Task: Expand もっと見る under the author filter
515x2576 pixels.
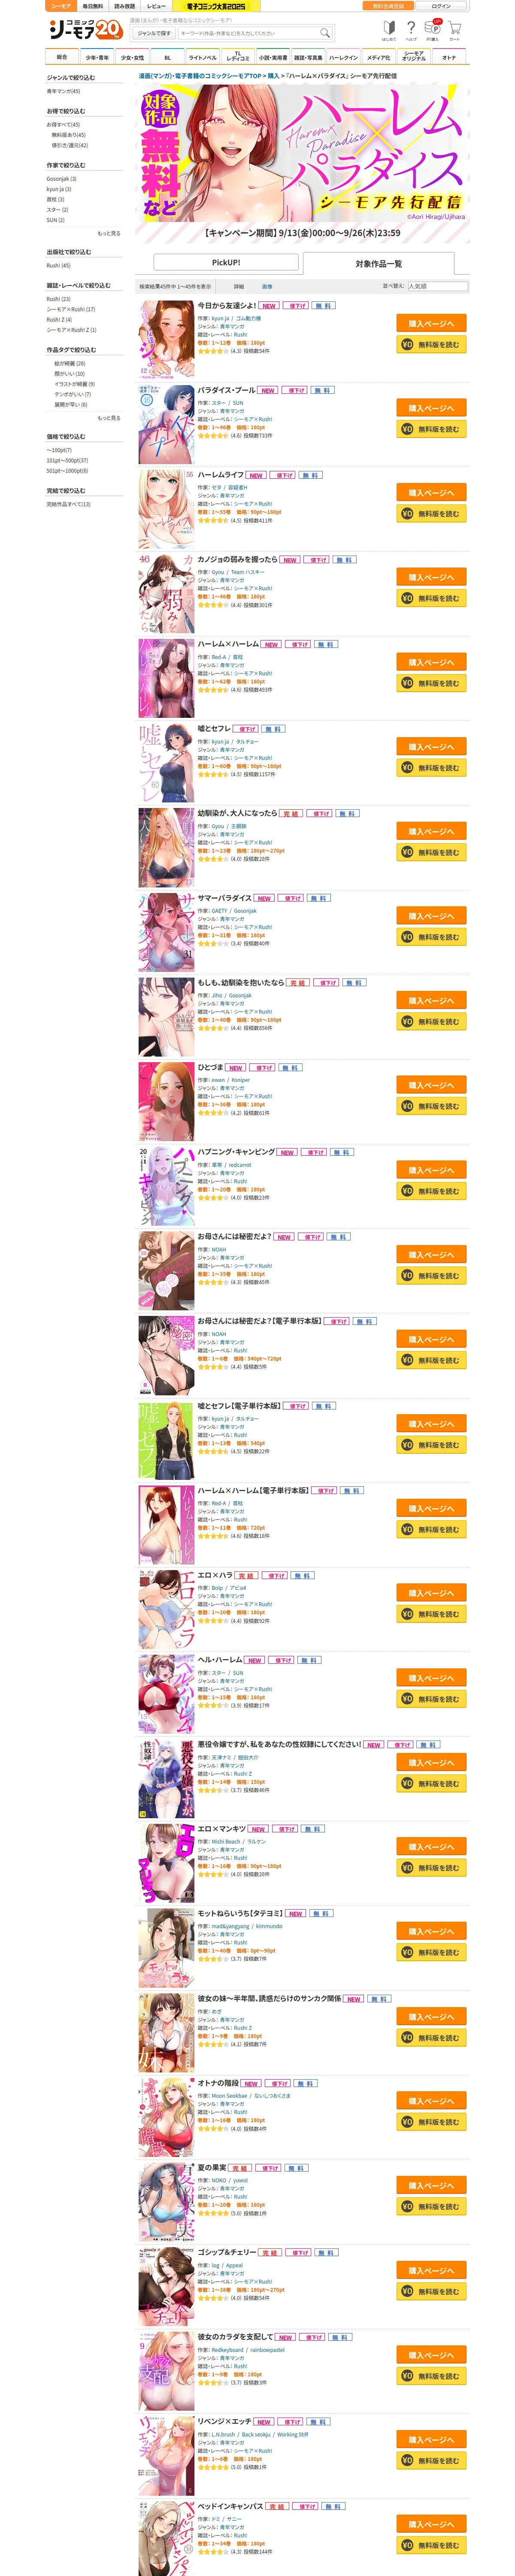Action: (x=109, y=233)
